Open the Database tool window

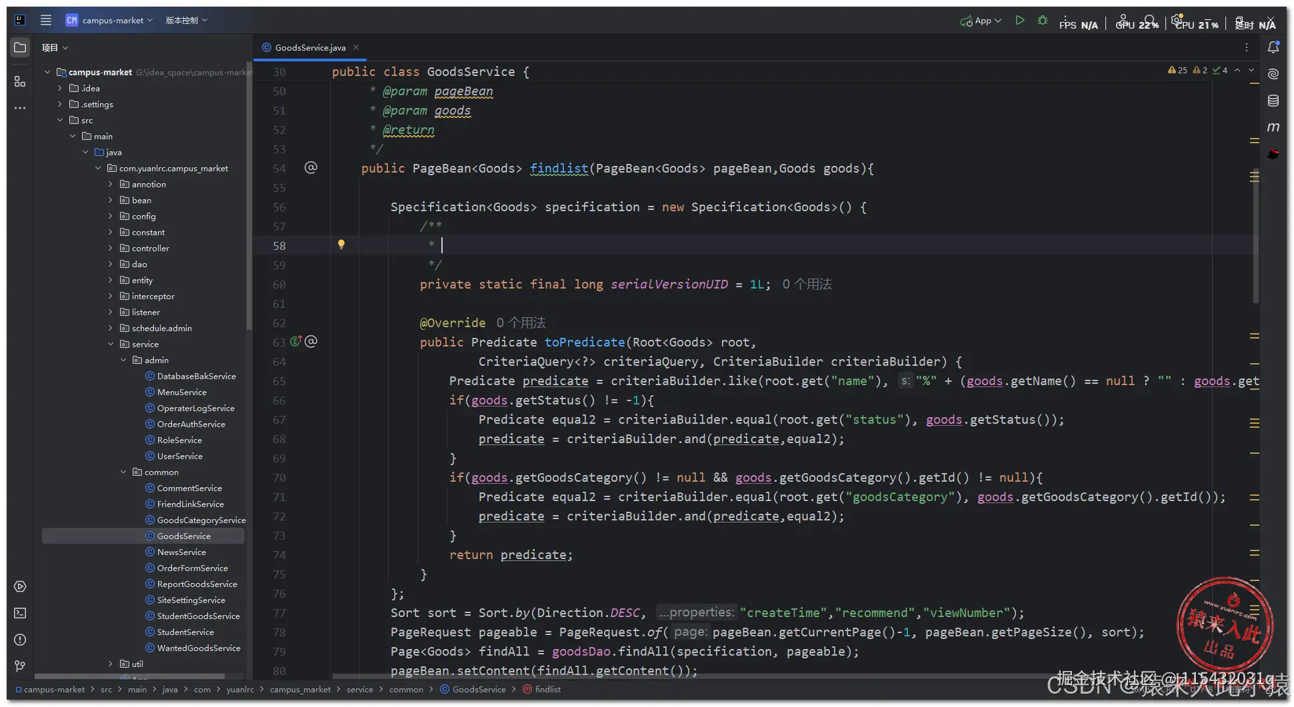(x=1273, y=101)
